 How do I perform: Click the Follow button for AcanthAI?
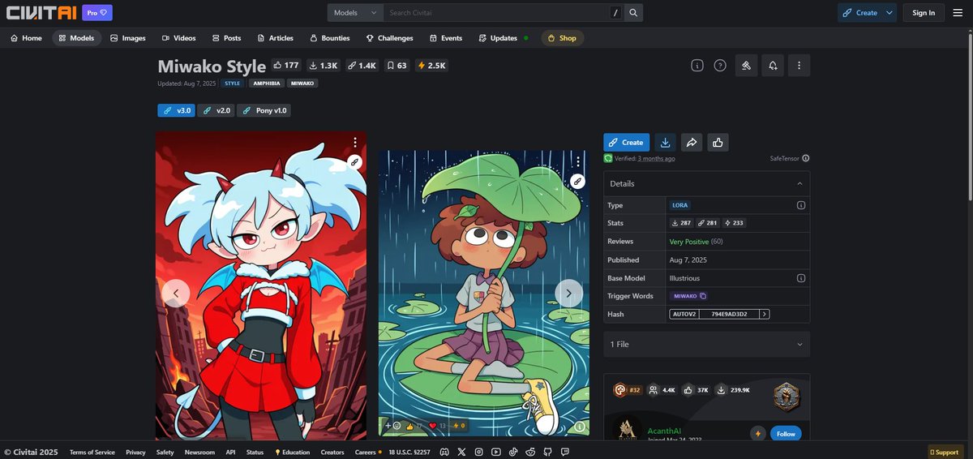tap(786, 434)
